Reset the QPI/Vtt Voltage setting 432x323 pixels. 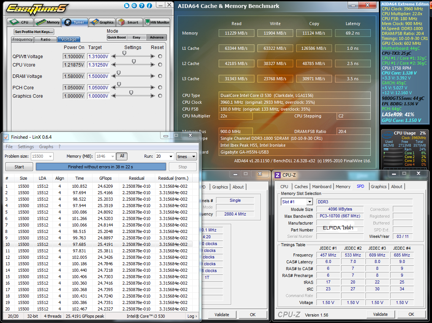pos(160,56)
